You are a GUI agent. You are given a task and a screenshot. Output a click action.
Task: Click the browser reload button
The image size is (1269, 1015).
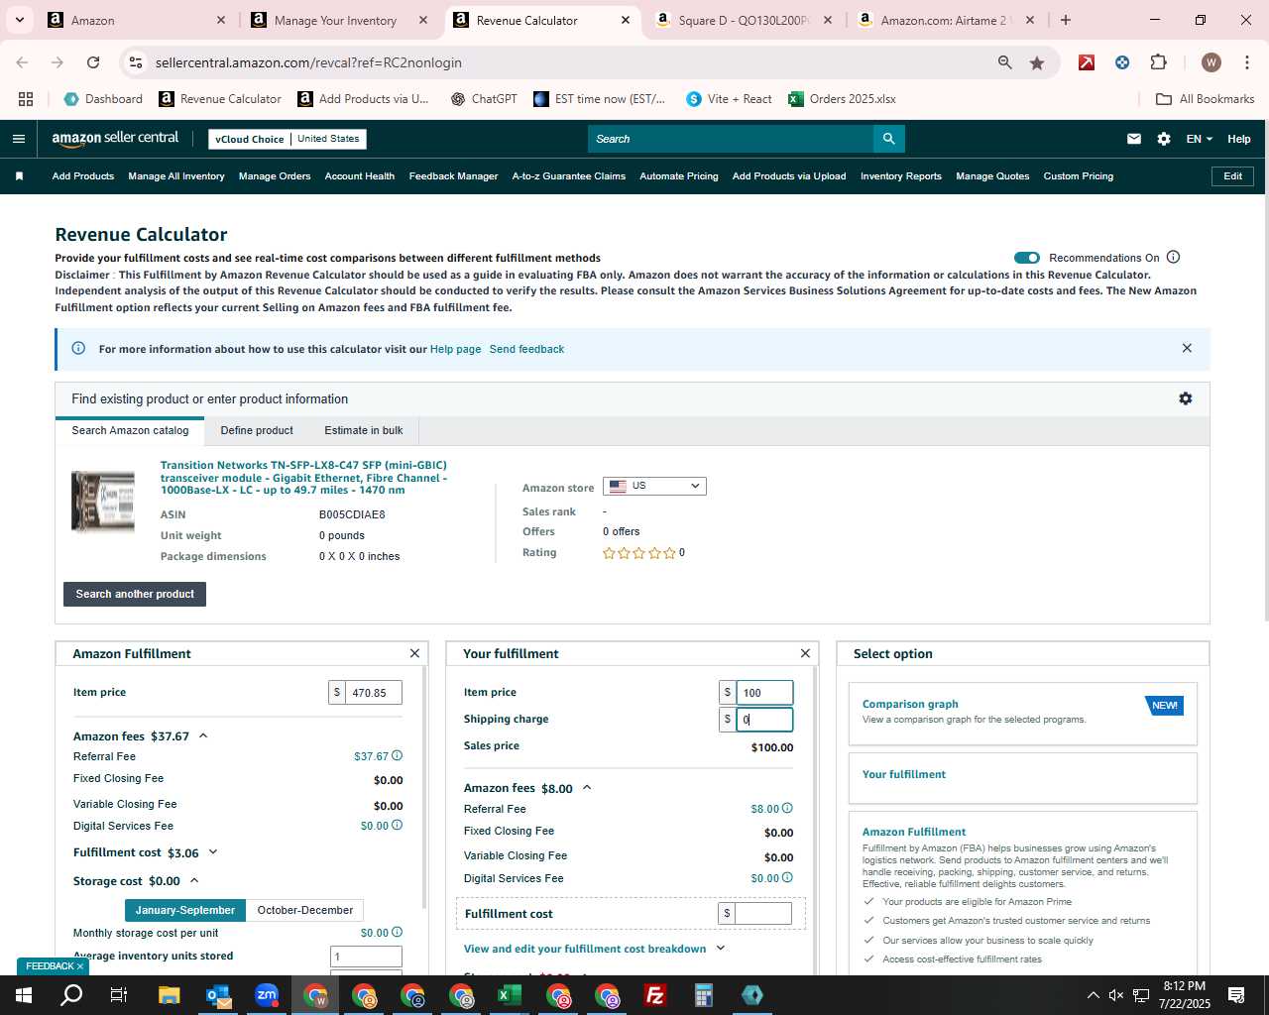93,62
